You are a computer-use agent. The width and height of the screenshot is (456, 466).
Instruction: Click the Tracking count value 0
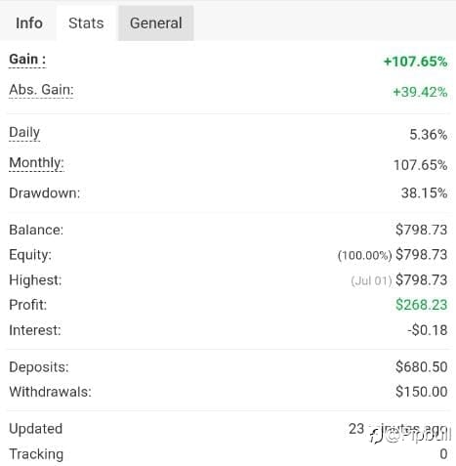[443, 454]
